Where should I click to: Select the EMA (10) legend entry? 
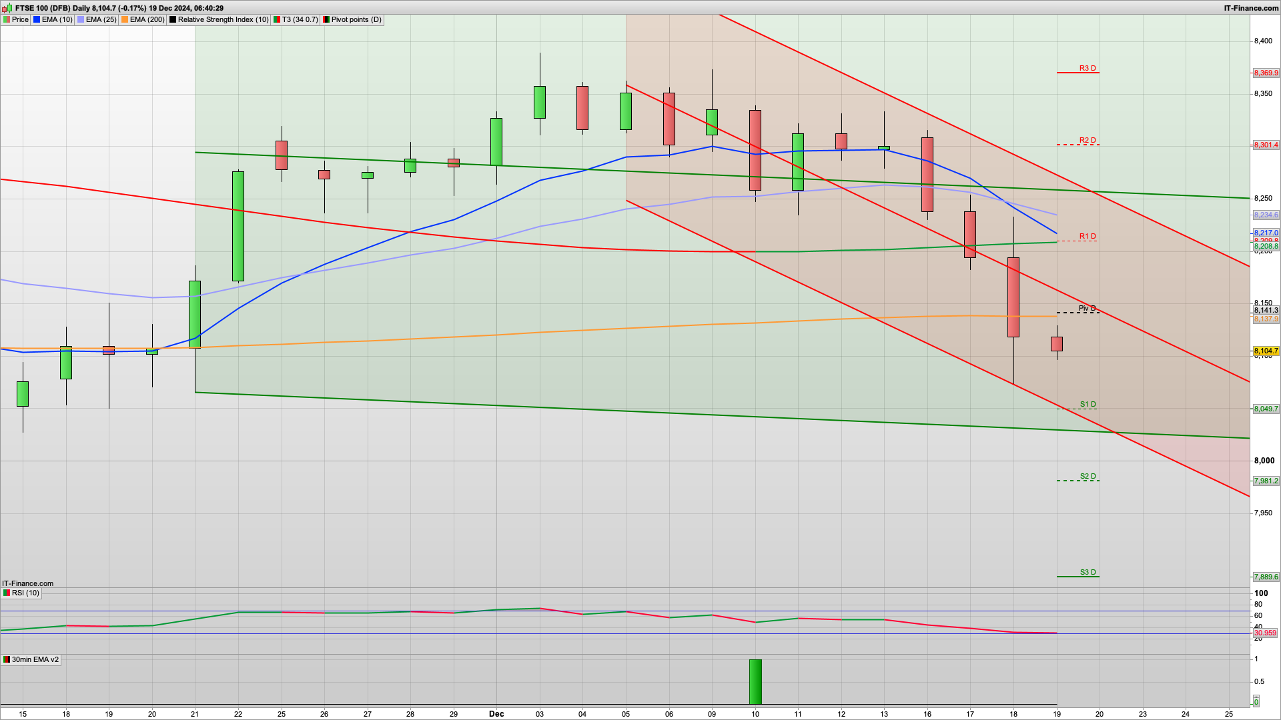[53, 19]
